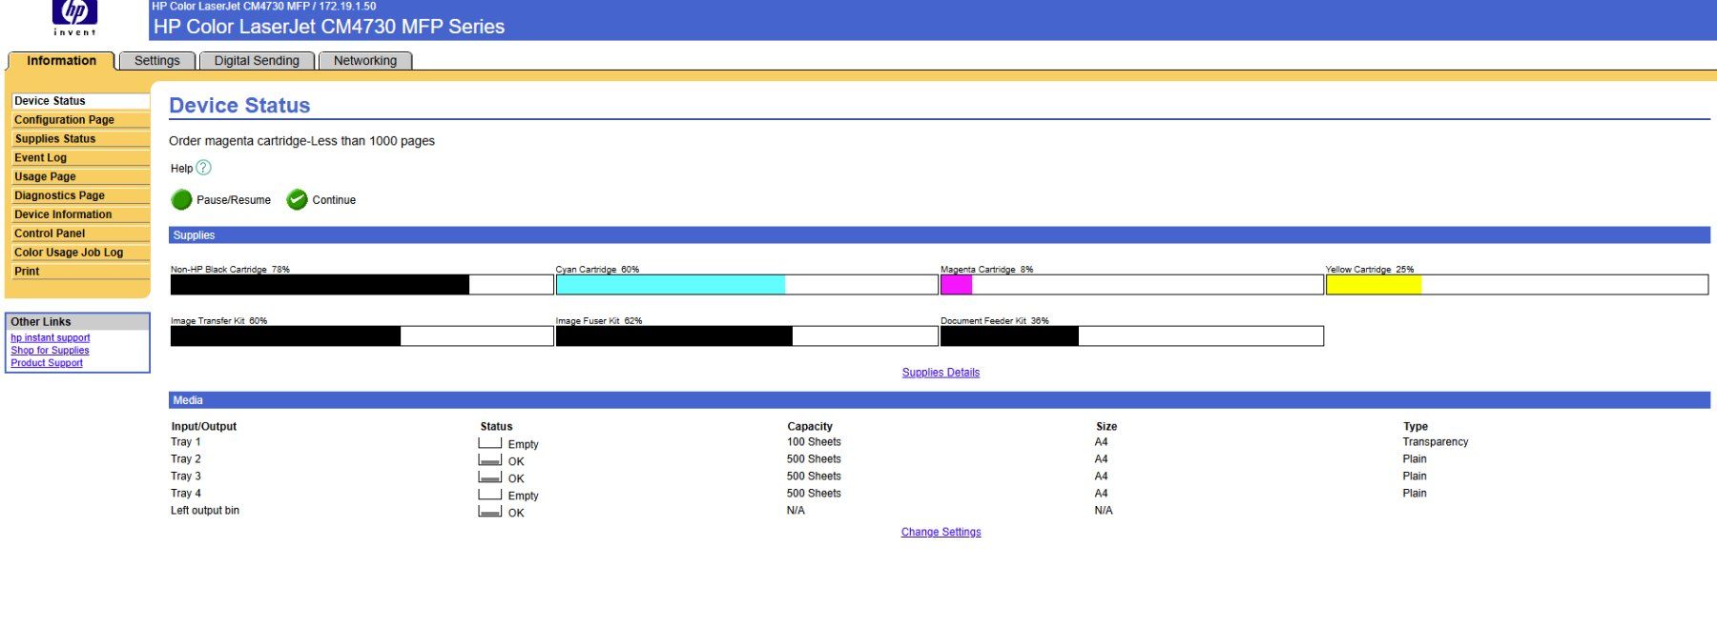1717x629 pixels.
Task: Click the Magenta Cartridge level bar
Action: pyautogui.click(x=1132, y=284)
